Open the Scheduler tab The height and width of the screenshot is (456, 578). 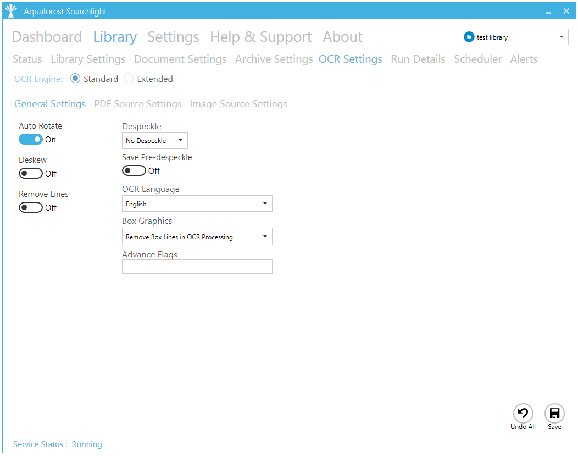coord(477,59)
